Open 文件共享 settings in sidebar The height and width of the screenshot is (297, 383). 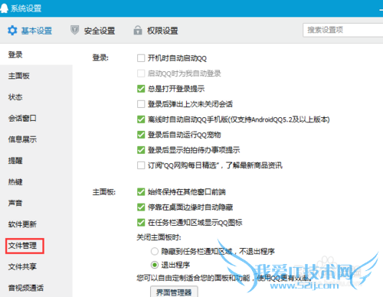click(22, 266)
